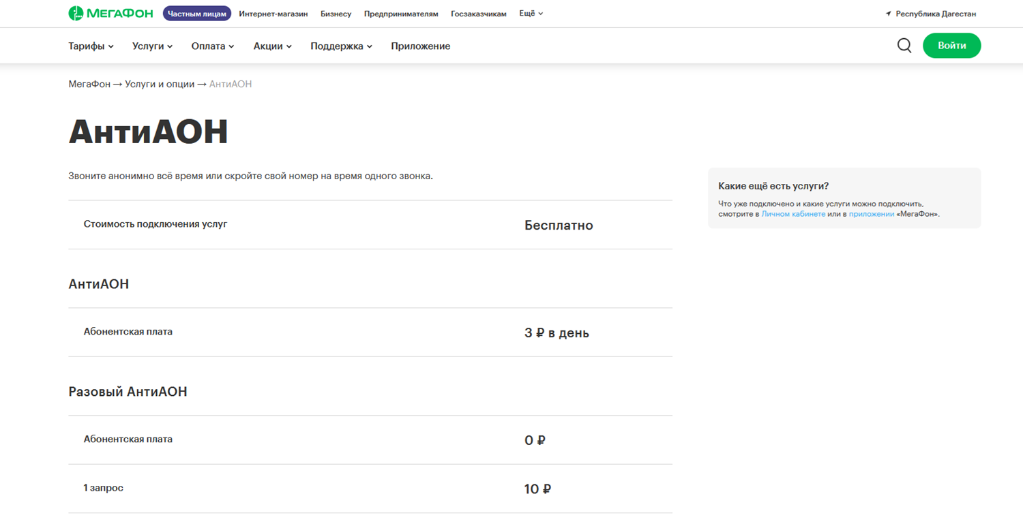Click the 1 запрос row label

104,488
